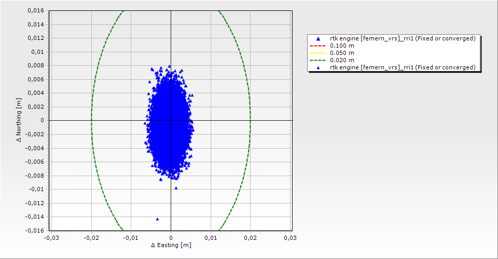Click the 0.100 m legend label
This screenshot has width=498, height=259.
[x=342, y=46]
